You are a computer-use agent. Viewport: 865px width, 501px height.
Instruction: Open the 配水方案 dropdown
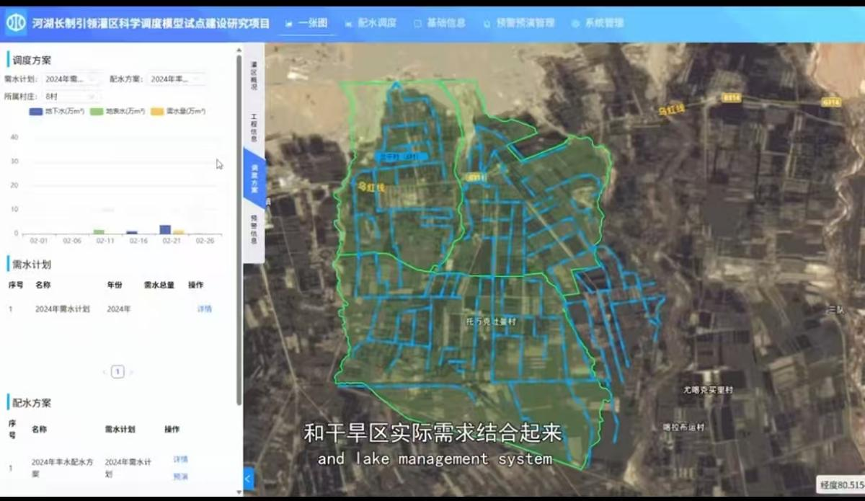[x=176, y=79]
